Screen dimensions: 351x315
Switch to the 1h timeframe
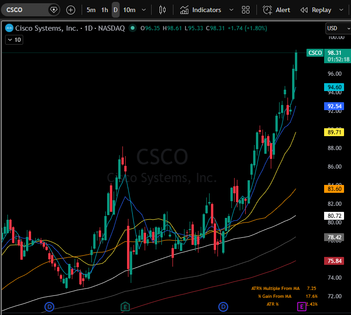104,10
